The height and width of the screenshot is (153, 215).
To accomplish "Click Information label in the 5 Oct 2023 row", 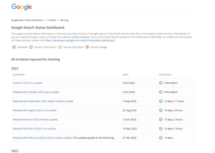I will click(x=171, y=83).
